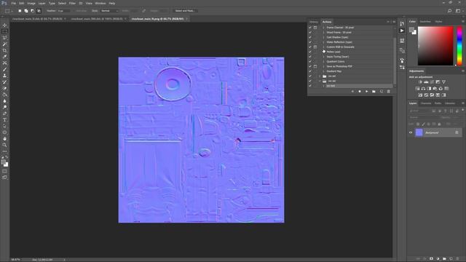Screen dimensions: 466x262
Task: Collapse the open folder set in Actions
Action: (x=320, y=81)
